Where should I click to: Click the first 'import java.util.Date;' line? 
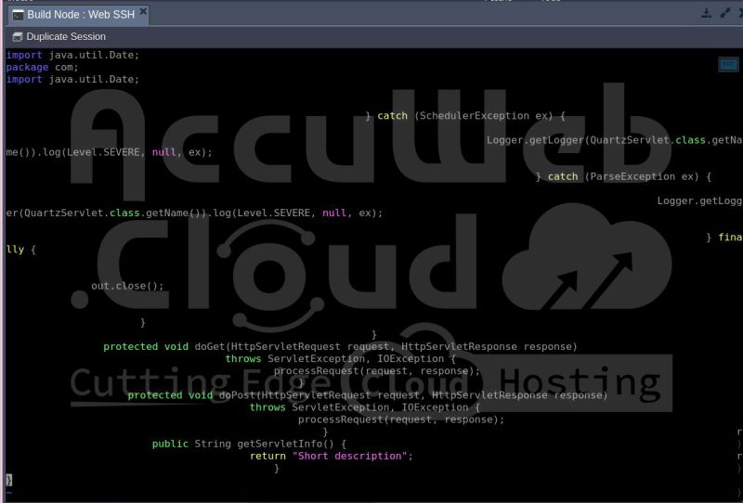point(72,55)
